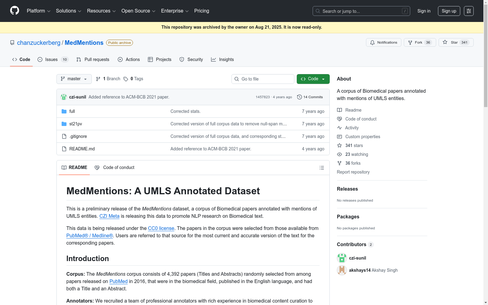Switch to the Pull requests tab
Image resolution: width=488 pixels, height=305 pixels.
pos(93,59)
